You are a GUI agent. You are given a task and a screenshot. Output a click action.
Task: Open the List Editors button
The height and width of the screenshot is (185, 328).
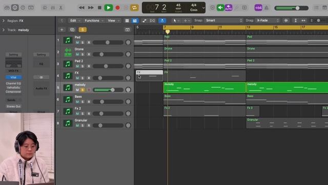tap(316, 8)
